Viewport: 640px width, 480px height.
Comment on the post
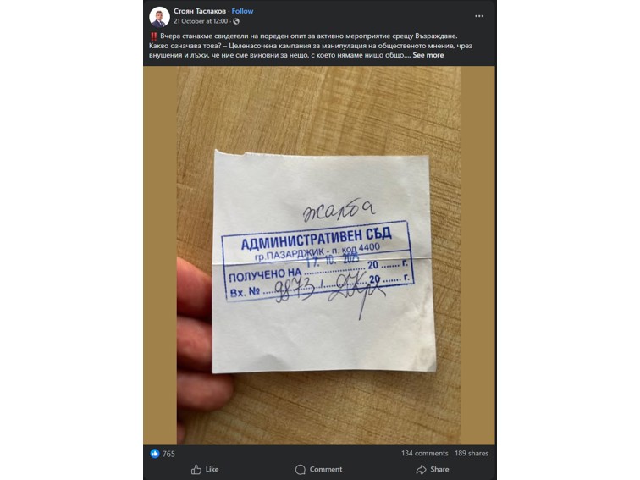click(319, 469)
